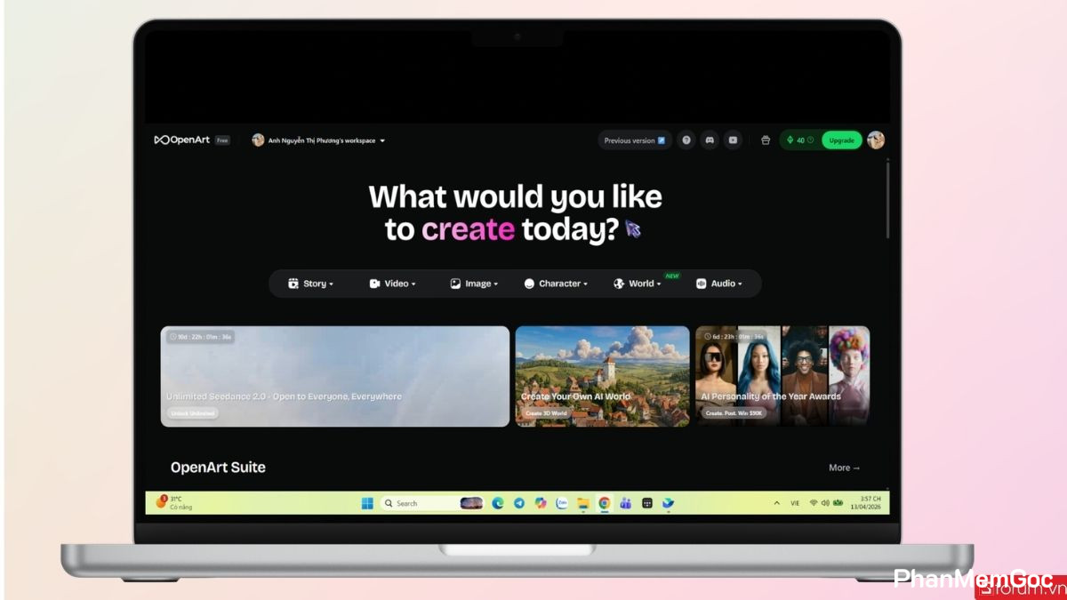1067x600 pixels.
Task: Click the Upgrade button
Action: (842, 140)
